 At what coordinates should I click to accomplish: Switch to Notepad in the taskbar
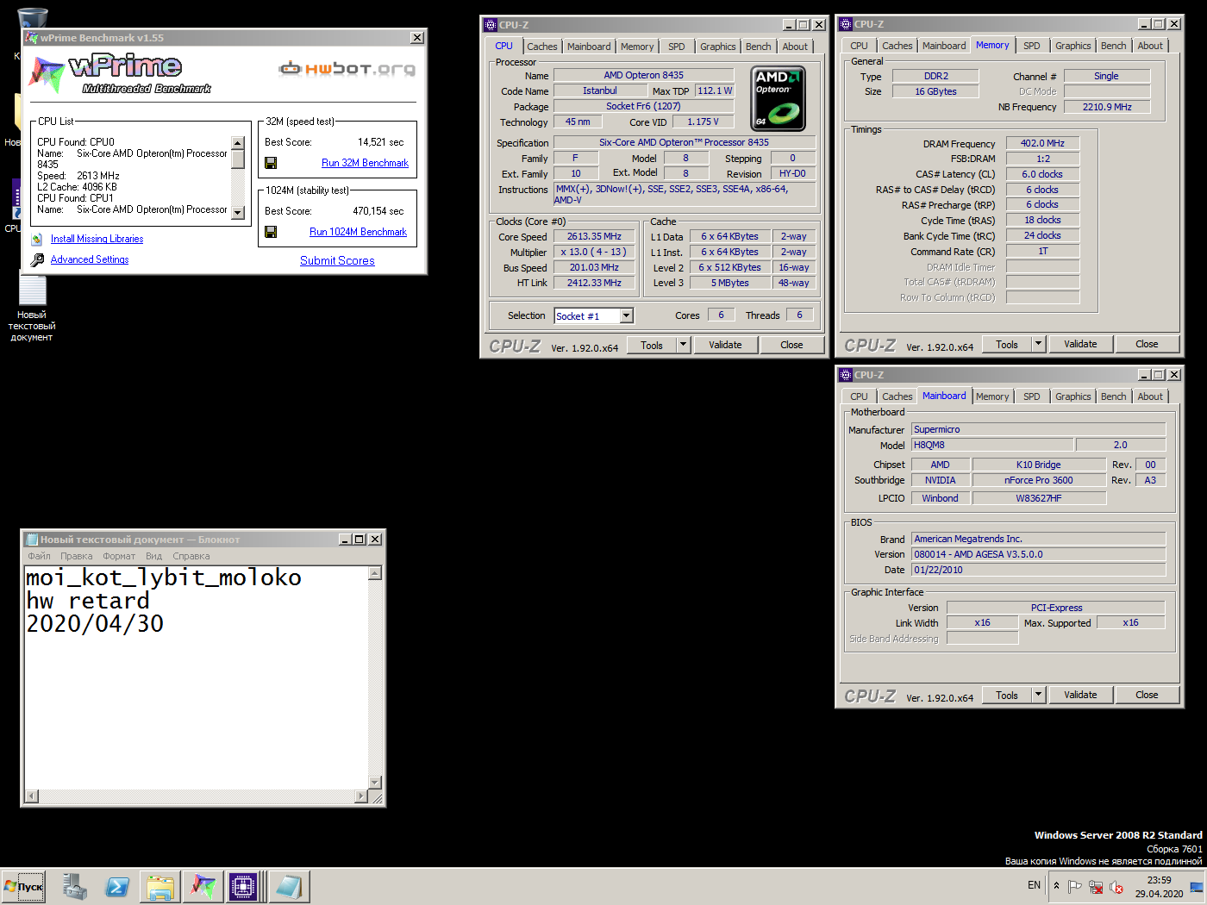(x=288, y=887)
